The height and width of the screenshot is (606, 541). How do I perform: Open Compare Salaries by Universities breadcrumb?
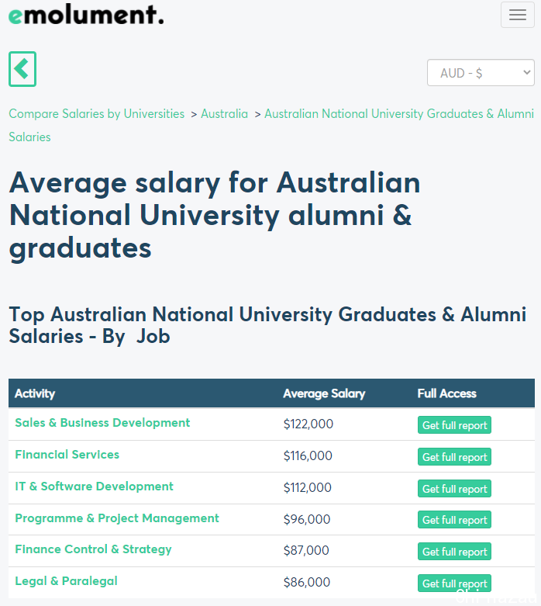(x=97, y=113)
